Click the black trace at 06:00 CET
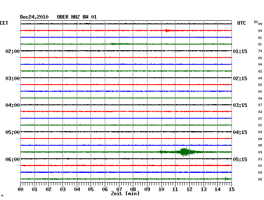 pos(126,159)
